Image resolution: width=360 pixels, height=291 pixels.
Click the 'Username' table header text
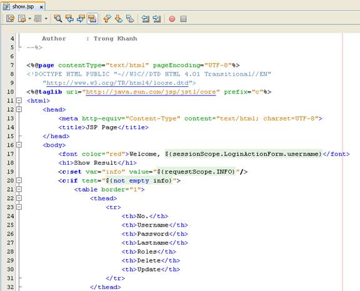(x=152, y=225)
